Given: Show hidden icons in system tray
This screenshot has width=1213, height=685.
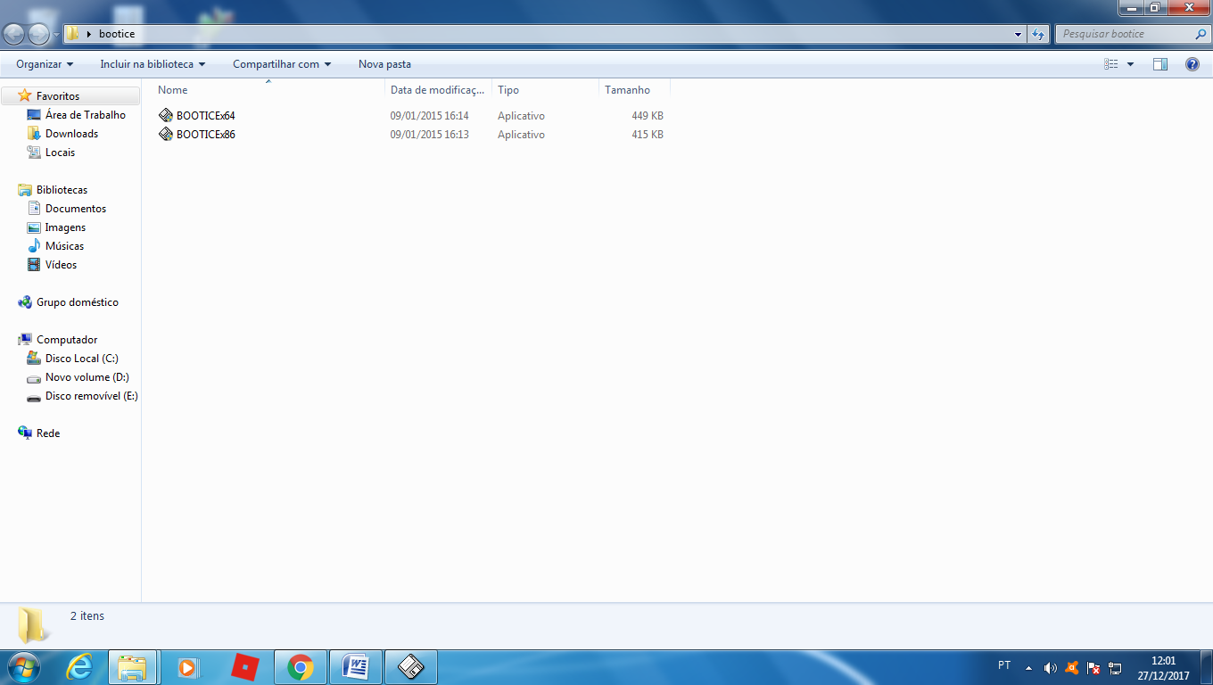Looking at the screenshot, I should pyautogui.click(x=1028, y=667).
